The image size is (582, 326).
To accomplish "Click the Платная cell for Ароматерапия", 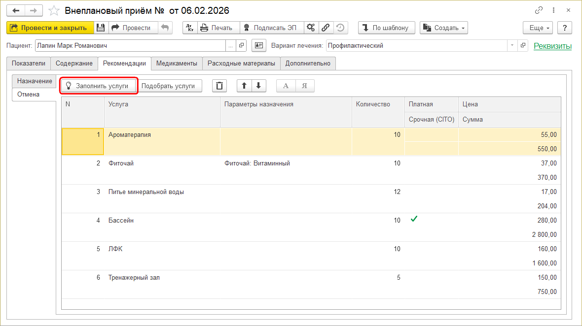I will coord(431,134).
